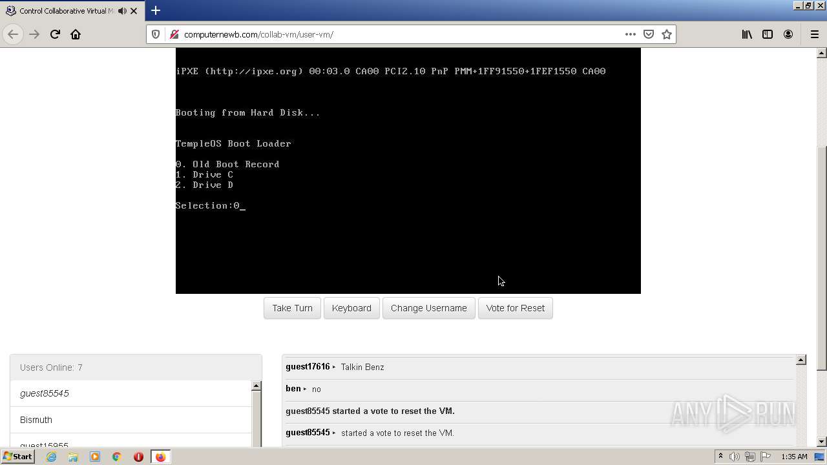Launch Internet Explorer from the taskbar

[x=52, y=457]
